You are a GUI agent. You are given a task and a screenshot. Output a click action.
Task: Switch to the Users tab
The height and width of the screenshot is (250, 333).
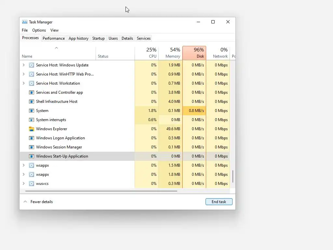coord(113,38)
